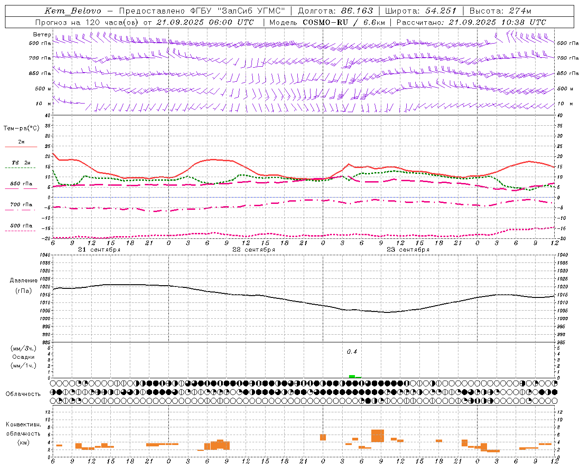The height and width of the screenshot is (465, 581).
Task: Click the (мм/1ч.) precipitation unit label
Action: click(24, 366)
